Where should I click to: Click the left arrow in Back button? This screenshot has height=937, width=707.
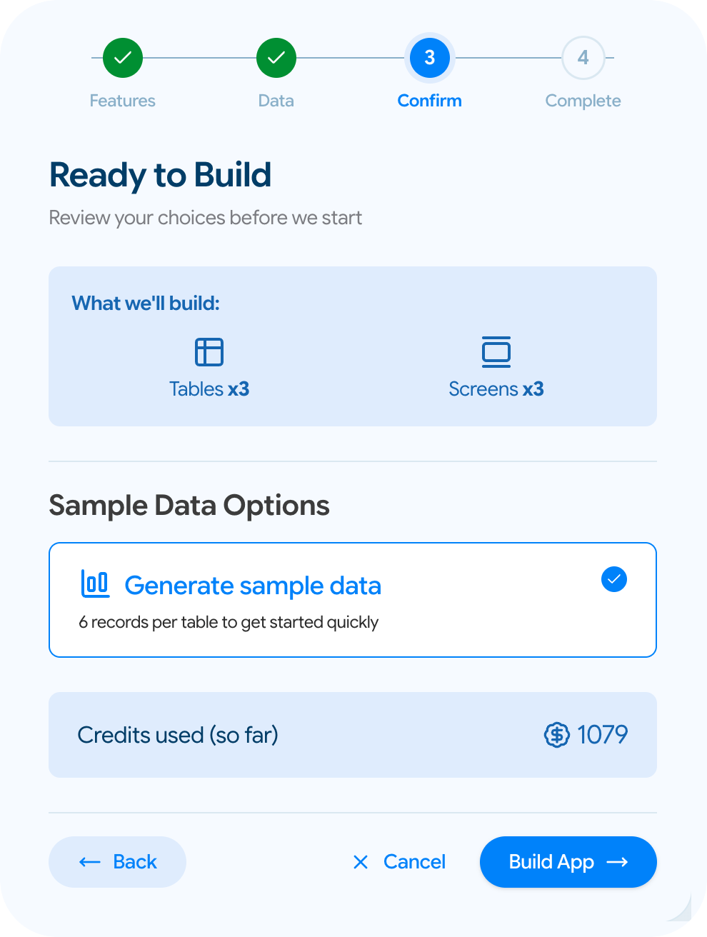point(90,862)
